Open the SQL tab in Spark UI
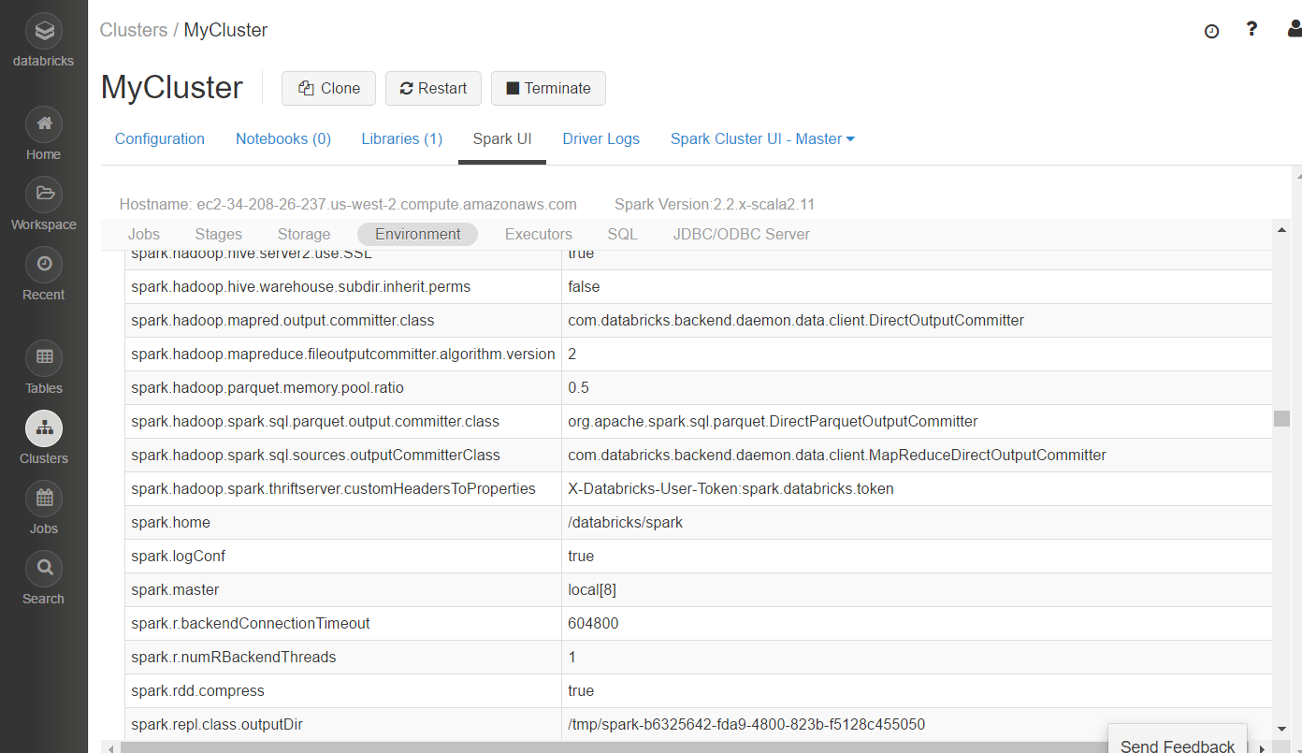This screenshot has height=753, width=1302. [x=623, y=234]
